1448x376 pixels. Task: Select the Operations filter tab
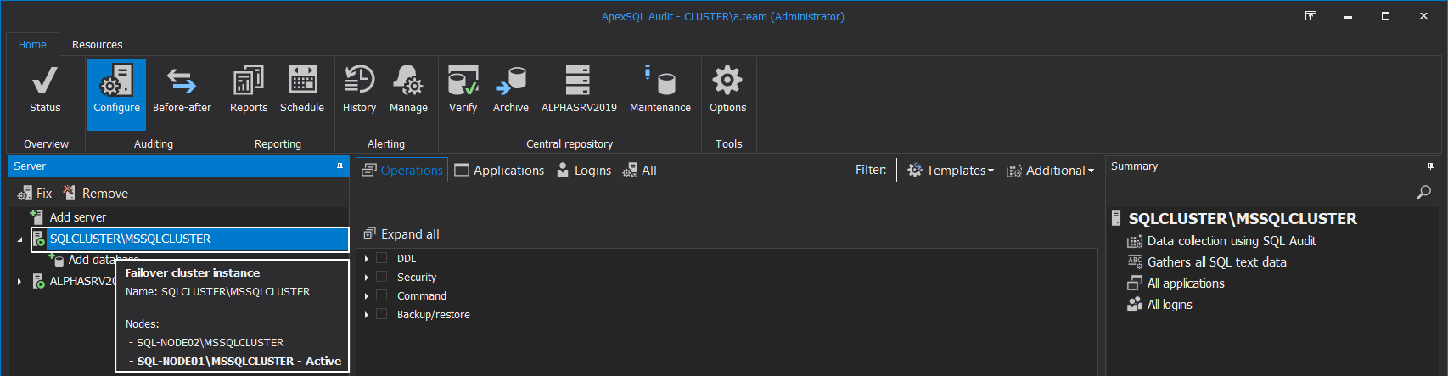coord(402,170)
